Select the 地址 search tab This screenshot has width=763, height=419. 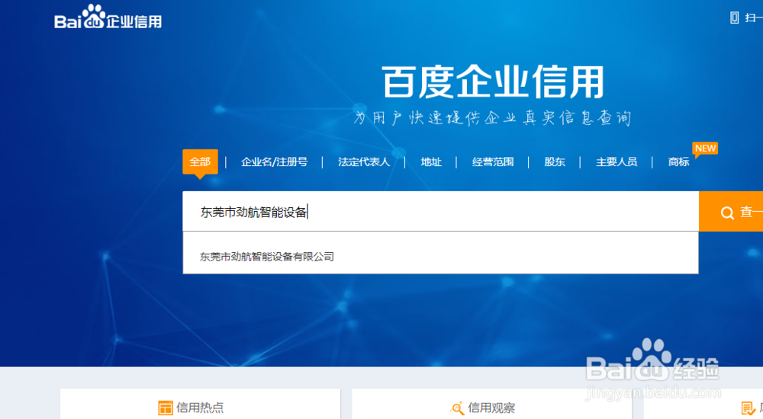(x=431, y=162)
